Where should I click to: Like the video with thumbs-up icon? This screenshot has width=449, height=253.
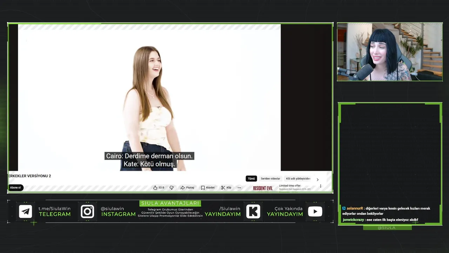155,188
